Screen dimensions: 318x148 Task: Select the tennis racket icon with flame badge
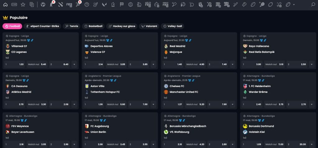78,4
